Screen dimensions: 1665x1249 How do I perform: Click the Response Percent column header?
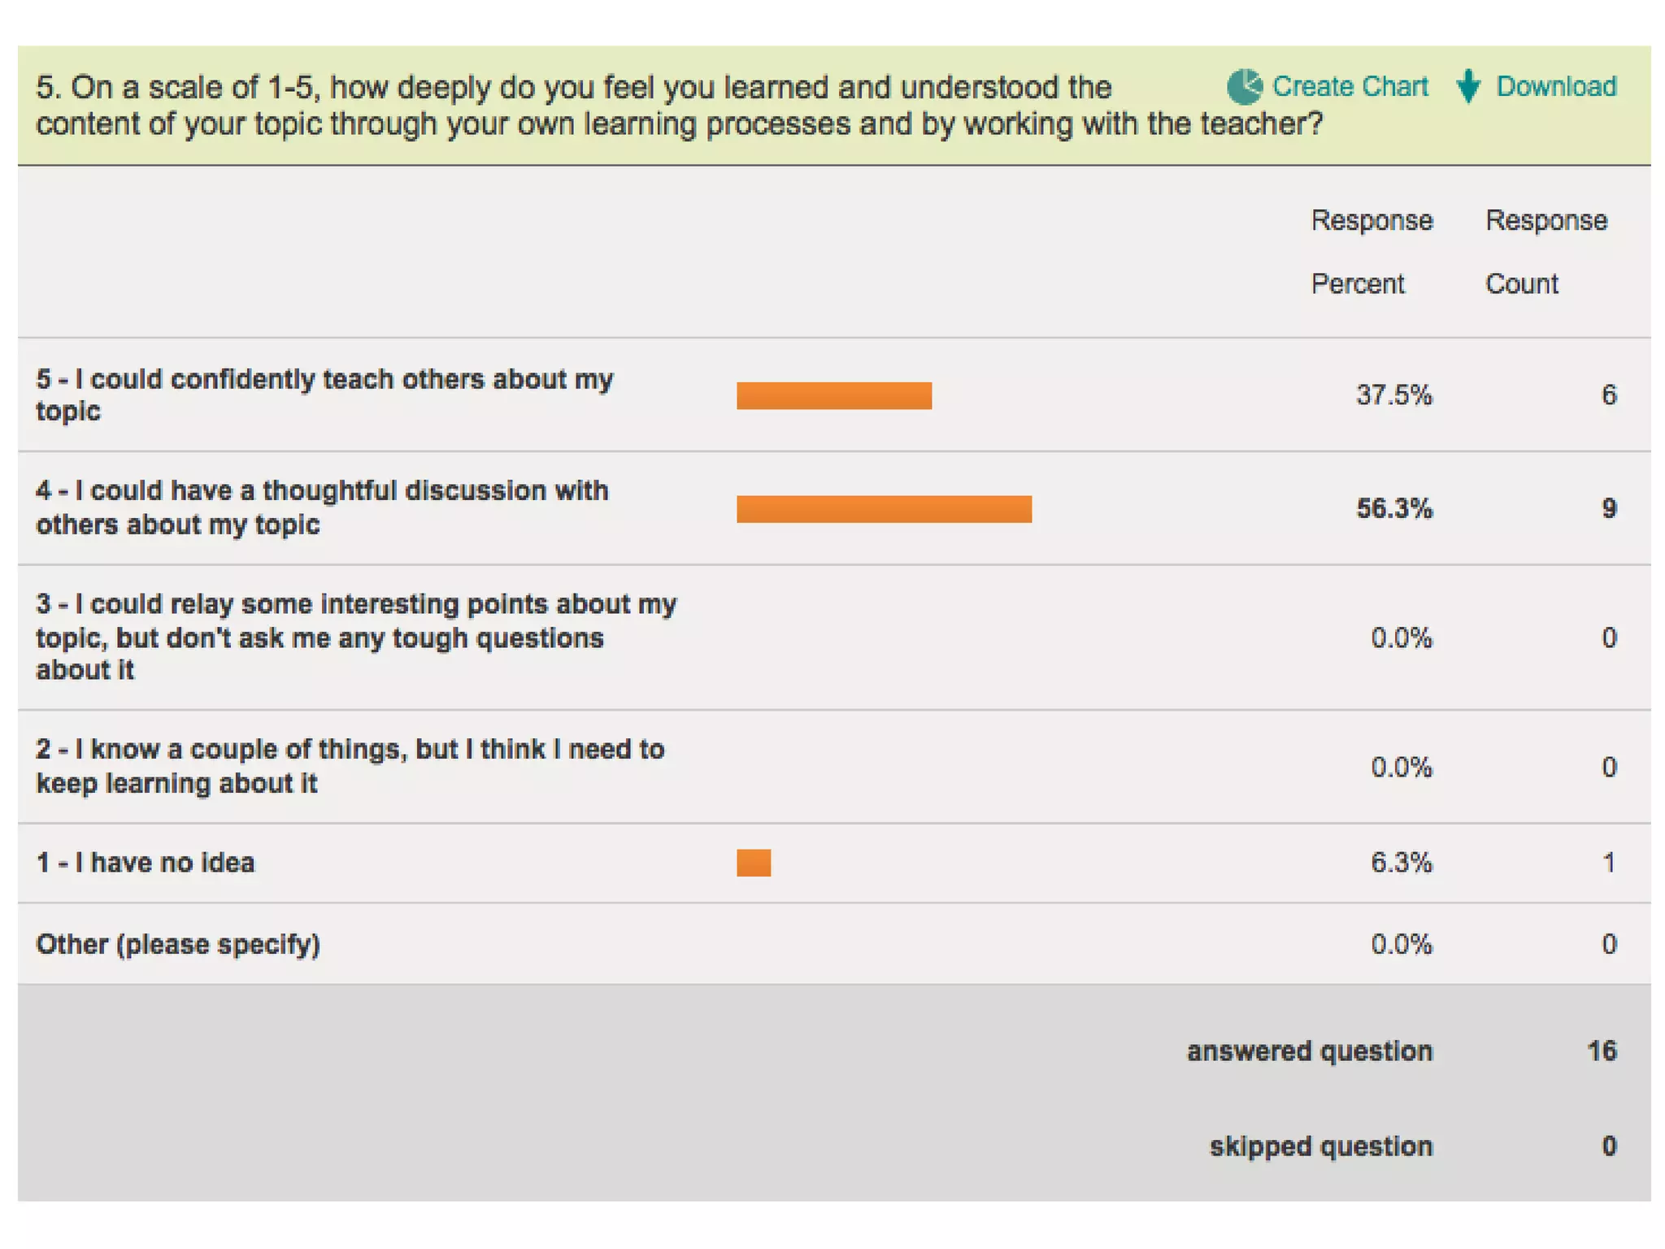[x=1372, y=251]
